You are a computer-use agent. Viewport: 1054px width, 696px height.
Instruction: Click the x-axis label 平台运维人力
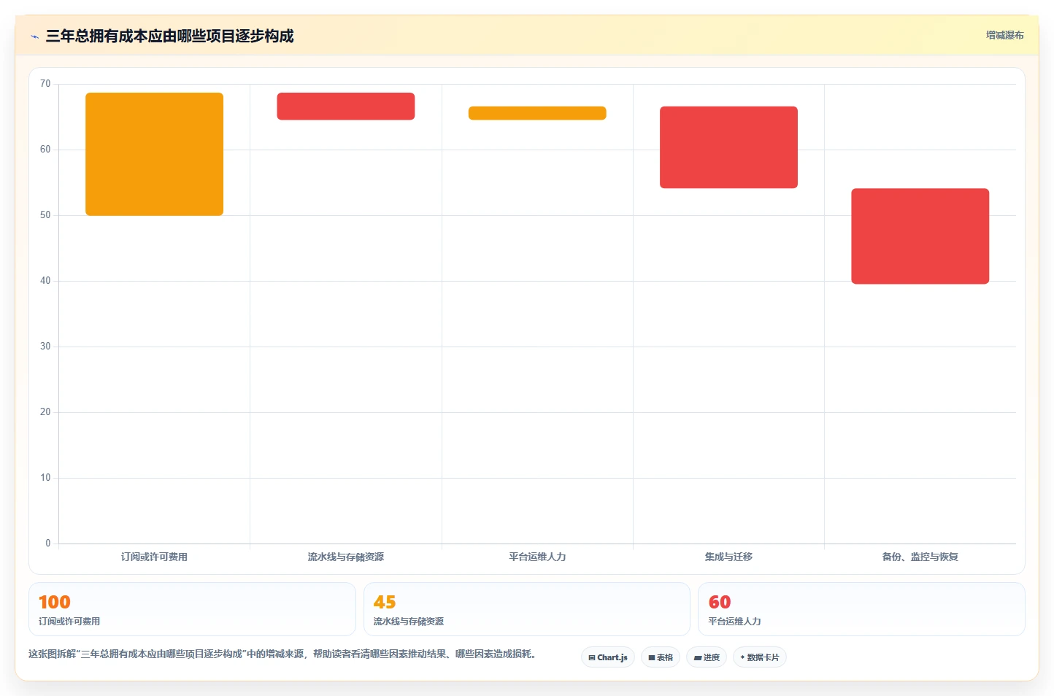537,557
